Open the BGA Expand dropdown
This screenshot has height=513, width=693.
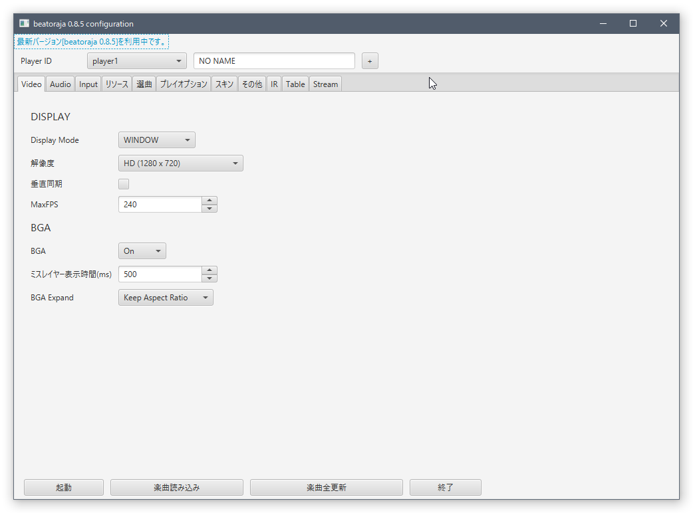[166, 298]
